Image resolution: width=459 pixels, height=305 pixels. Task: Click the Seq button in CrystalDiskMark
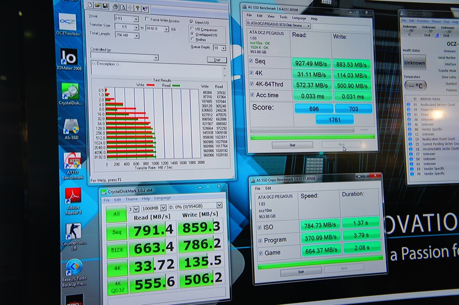[117, 232]
